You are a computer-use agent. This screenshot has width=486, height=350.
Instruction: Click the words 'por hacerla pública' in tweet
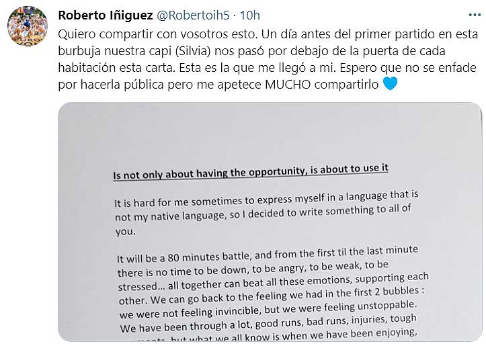click(111, 84)
